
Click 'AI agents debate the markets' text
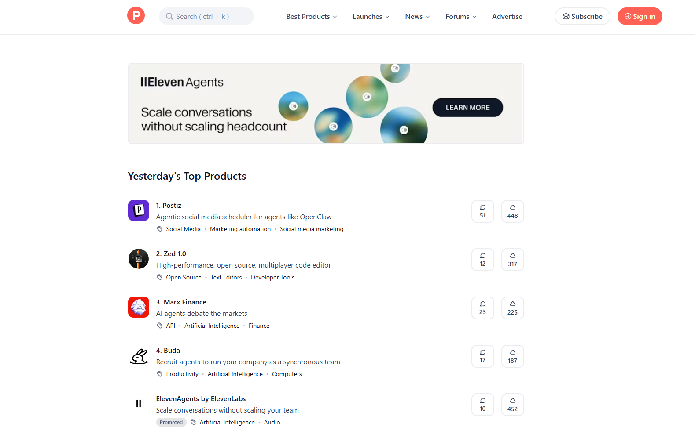202,313
